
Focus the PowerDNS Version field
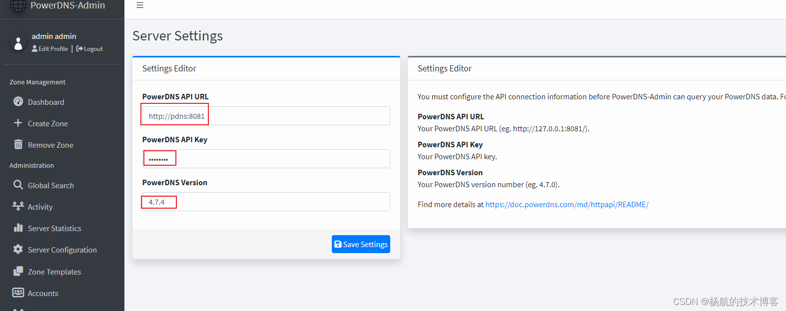pyautogui.click(x=266, y=202)
